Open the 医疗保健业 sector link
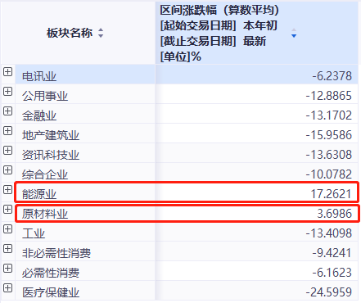This screenshot has width=361, height=303. [x=51, y=292]
